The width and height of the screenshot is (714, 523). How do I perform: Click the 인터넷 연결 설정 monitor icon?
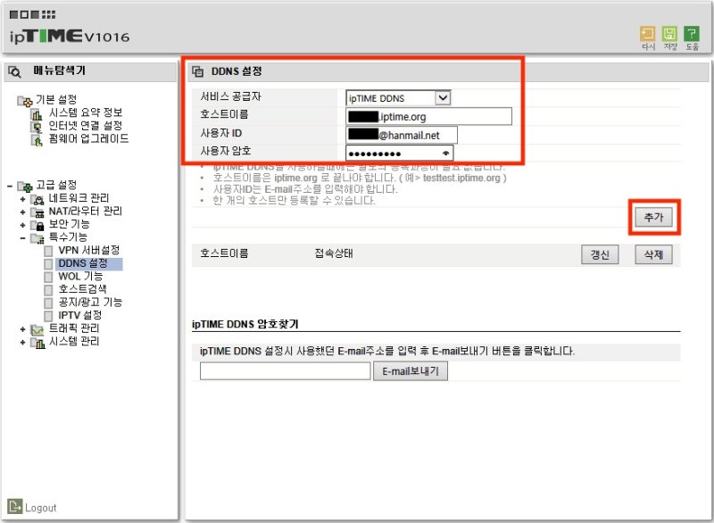(35, 127)
